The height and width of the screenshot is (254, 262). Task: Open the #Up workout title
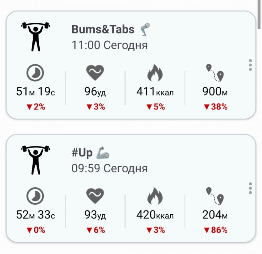[x=82, y=153]
